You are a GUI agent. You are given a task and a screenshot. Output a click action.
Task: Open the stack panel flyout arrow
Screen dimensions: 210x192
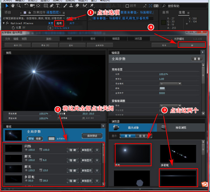pyautogui.click(x=103, y=126)
